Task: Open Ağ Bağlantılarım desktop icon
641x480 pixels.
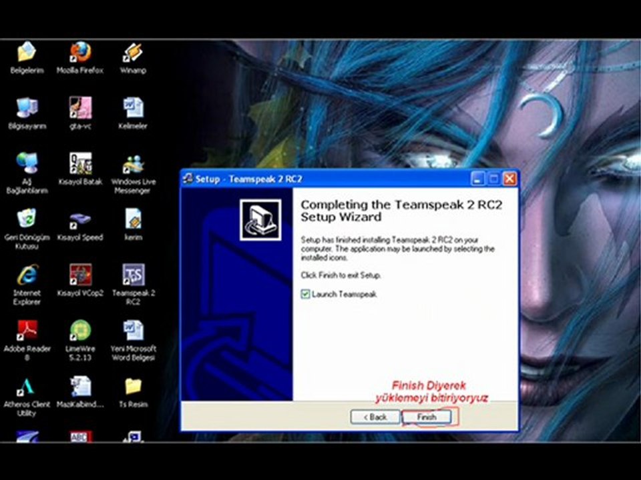Action: [27, 163]
